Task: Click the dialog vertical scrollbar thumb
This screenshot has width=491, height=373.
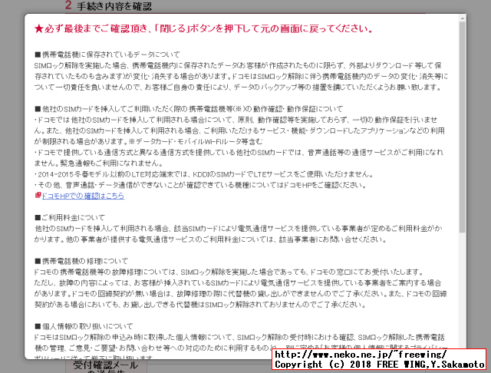Action: [462, 127]
